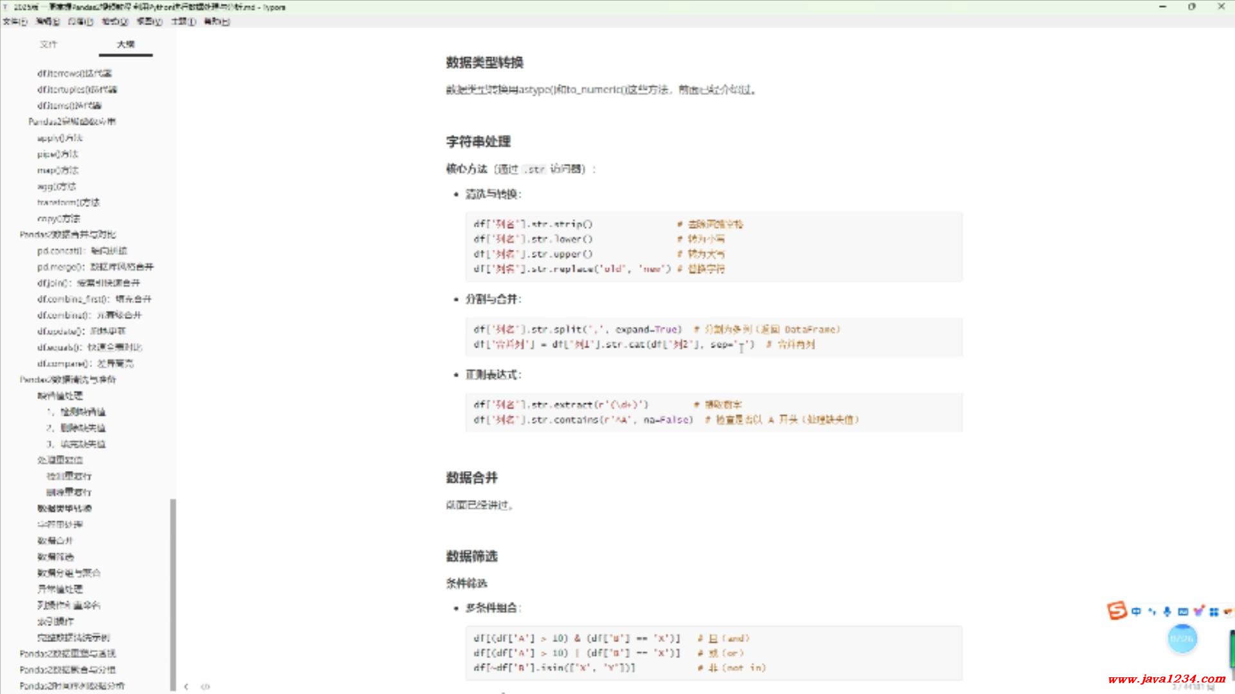Image resolution: width=1235 pixels, height=694 pixels.
Task: Select the 大纲 outline tab
Action: 125,44
